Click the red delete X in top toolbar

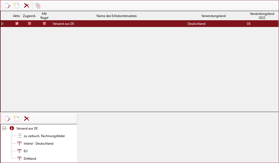(27, 5)
